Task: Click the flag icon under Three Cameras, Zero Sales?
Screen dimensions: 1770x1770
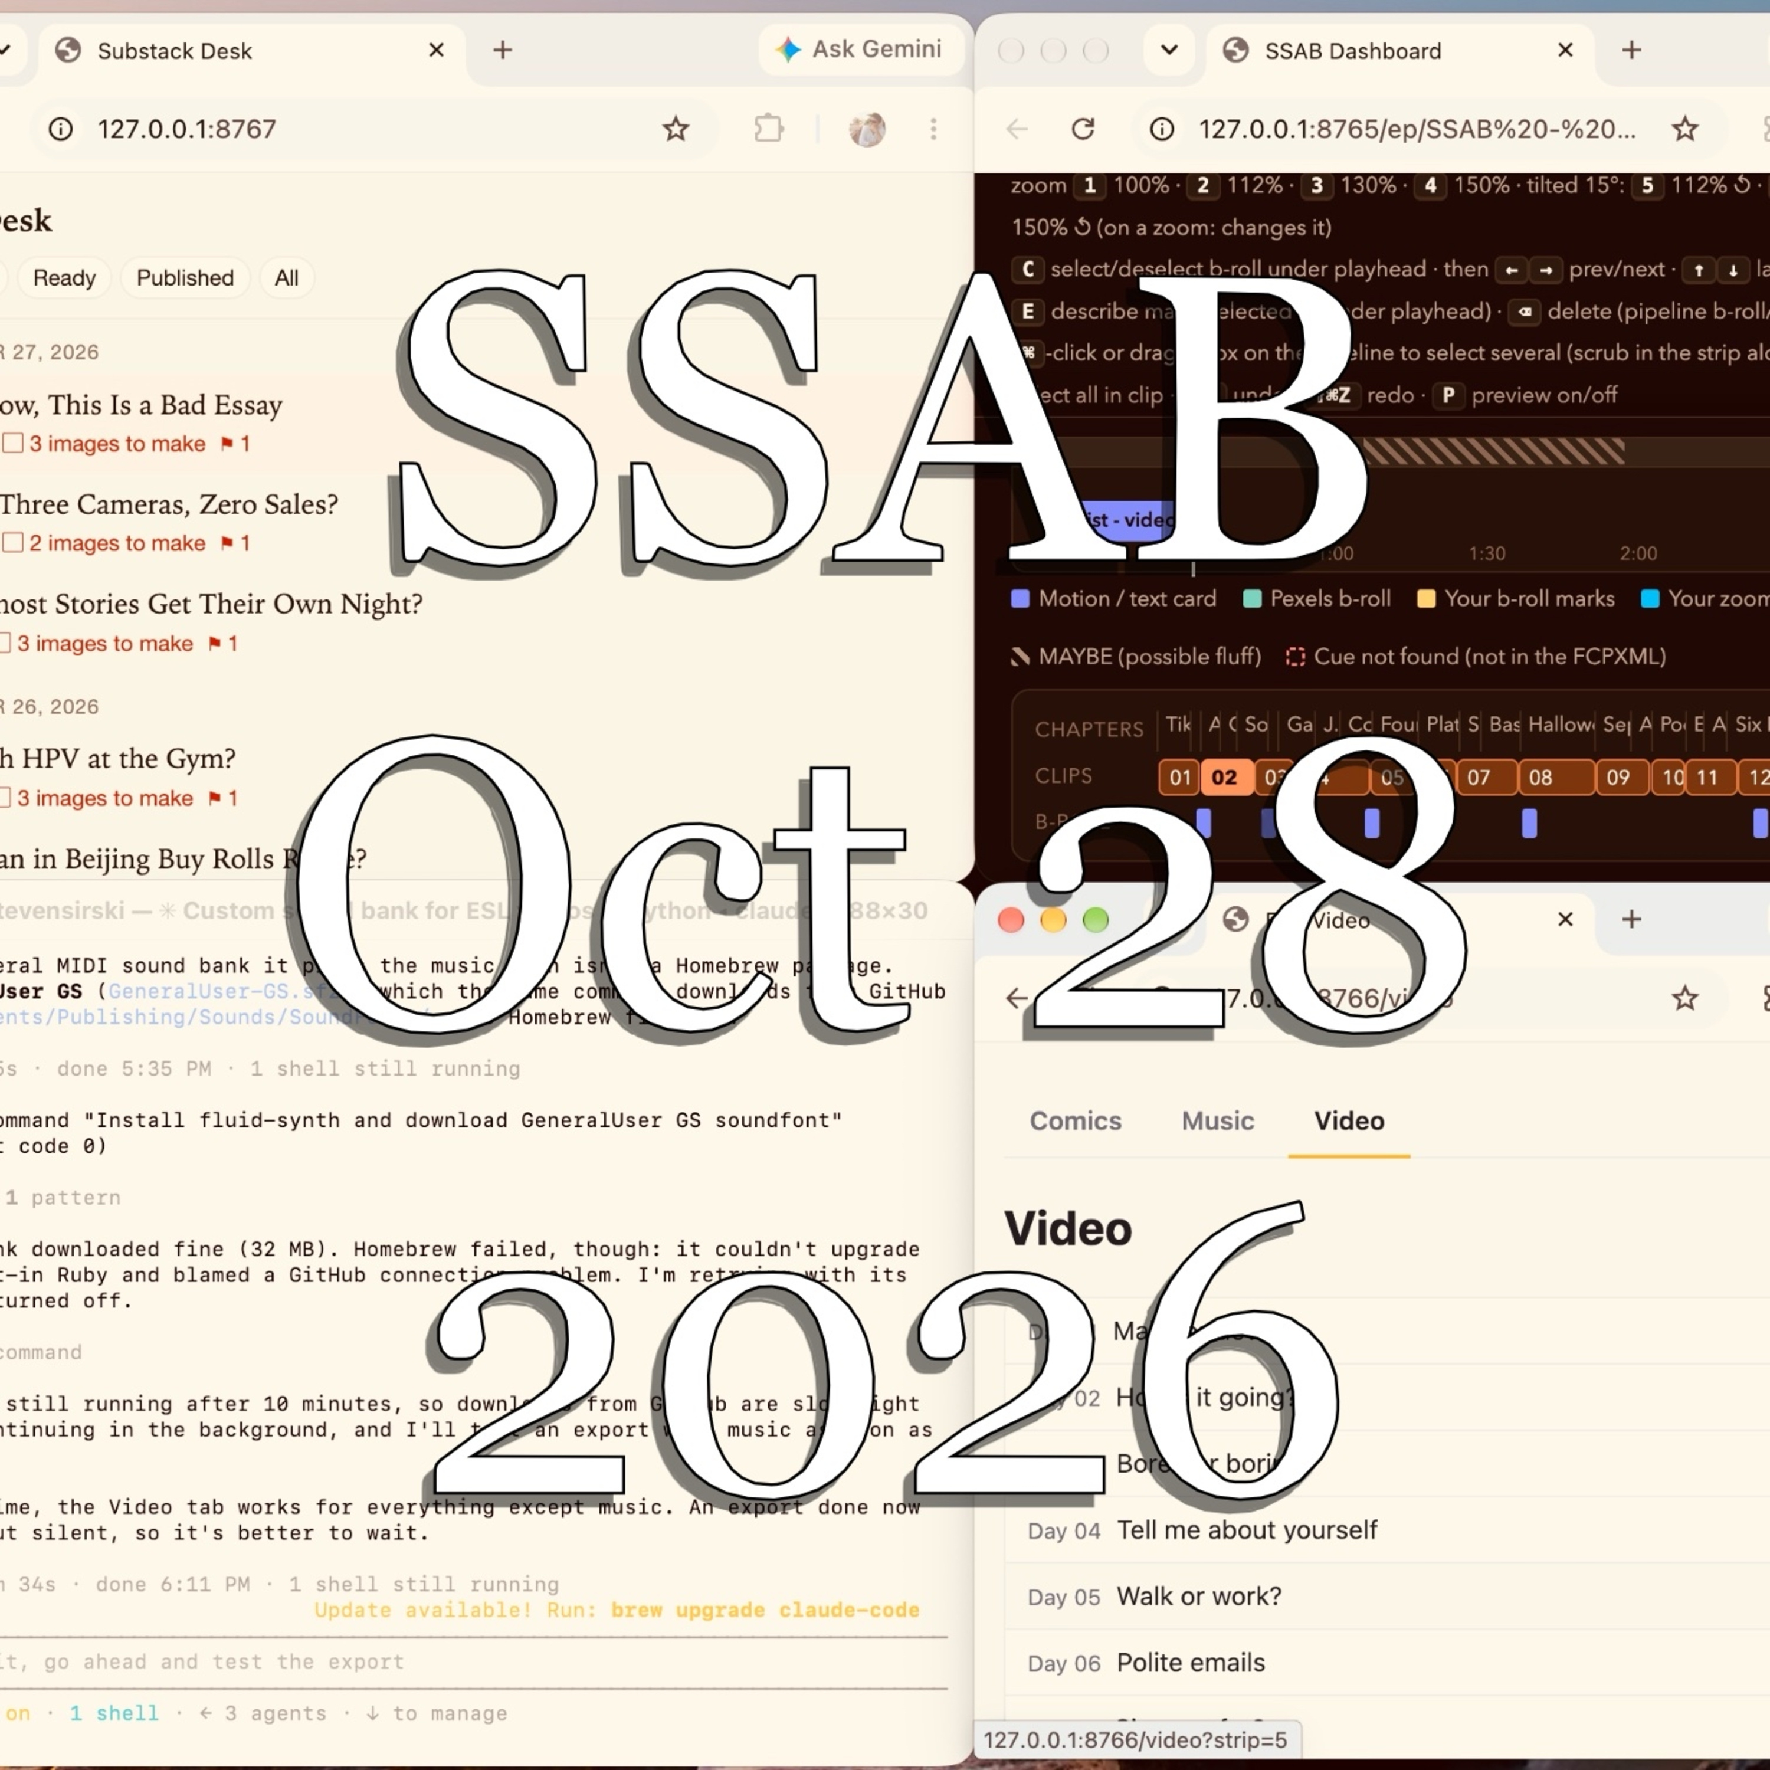Action: pos(227,543)
